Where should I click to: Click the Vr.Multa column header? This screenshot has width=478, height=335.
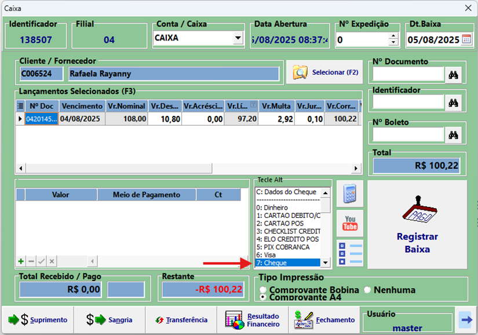(276, 106)
